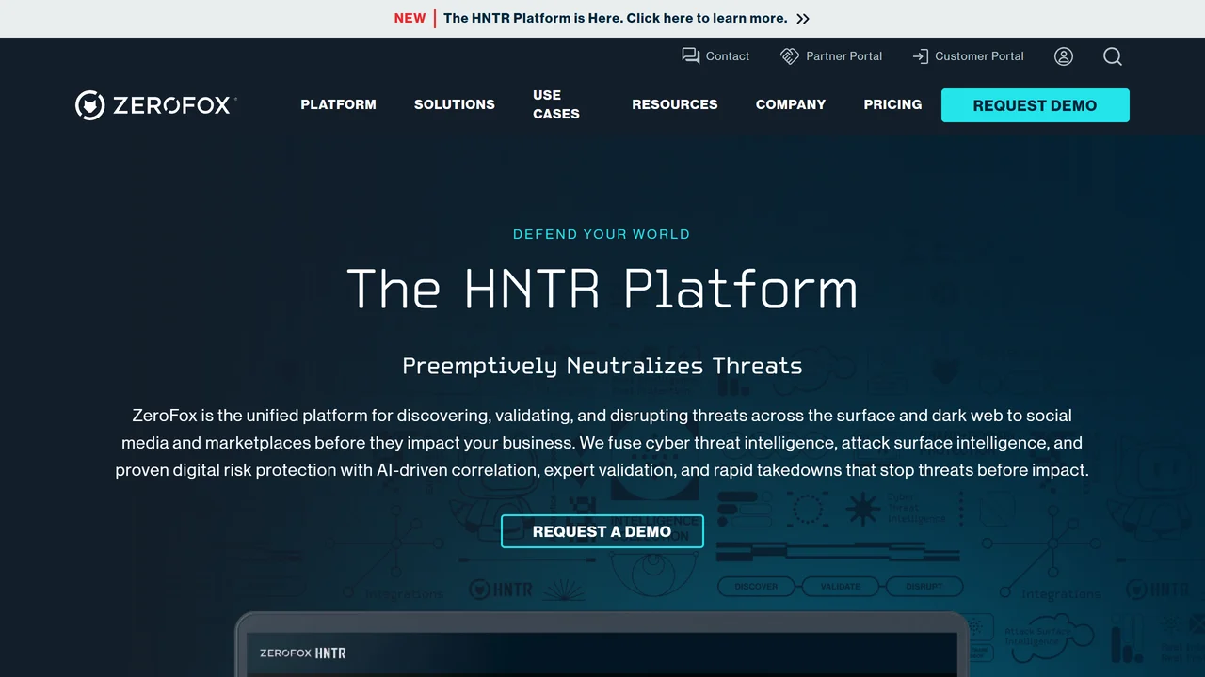Visit the Partner Portal link
This screenshot has width=1205, height=677.
pyautogui.click(x=831, y=56)
